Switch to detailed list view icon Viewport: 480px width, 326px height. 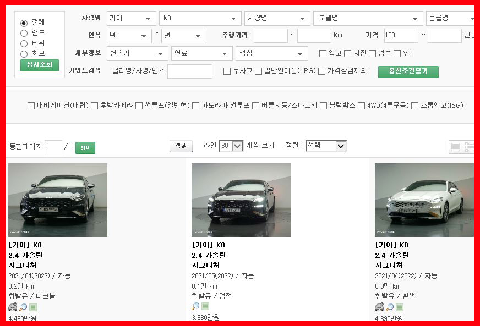468,147
